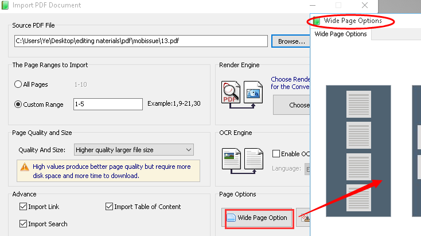Select the single-column wide page layout thumbnail
The width and height of the screenshot is (421, 236).
click(358, 151)
